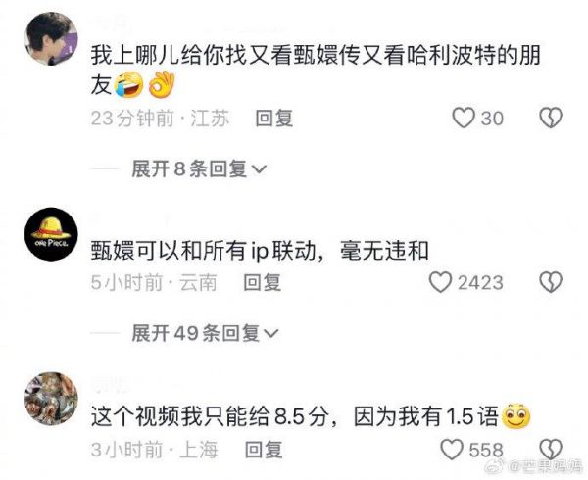Like the 8.5分 comment with 558 likes
This screenshot has width=588, height=480.
(452, 450)
